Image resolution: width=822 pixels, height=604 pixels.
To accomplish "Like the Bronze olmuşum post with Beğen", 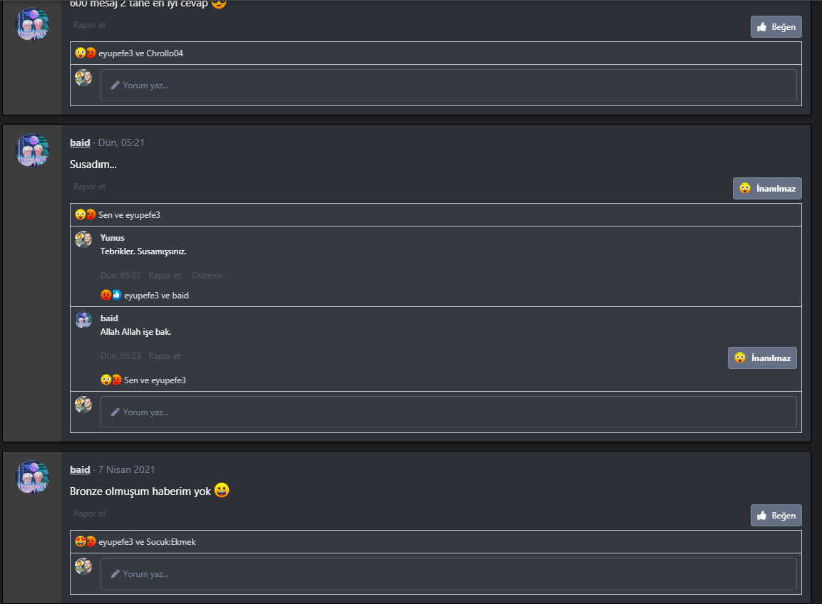I will coord(776,516).
